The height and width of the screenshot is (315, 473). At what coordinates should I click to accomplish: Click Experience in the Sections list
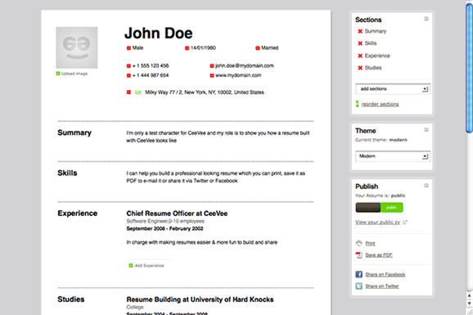[377, 56]
